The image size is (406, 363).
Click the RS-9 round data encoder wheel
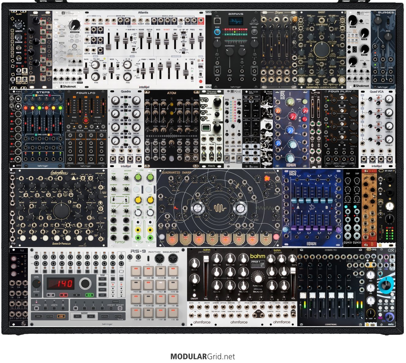click(85, 284)
